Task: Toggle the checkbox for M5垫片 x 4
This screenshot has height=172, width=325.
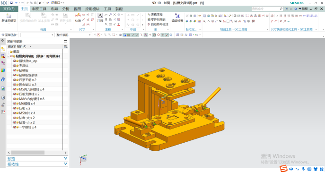Action: point(14,113)
